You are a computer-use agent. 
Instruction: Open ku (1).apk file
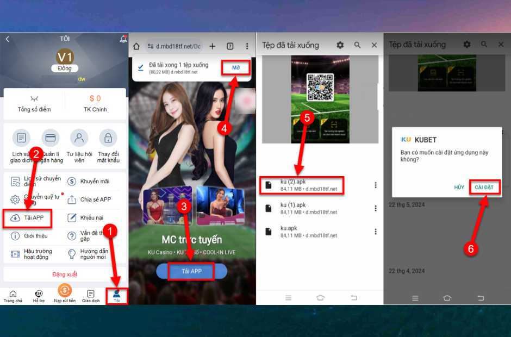302,209
